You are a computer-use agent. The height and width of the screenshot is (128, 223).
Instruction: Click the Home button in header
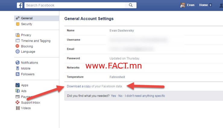pyautogui.click(x=203, y=5)
